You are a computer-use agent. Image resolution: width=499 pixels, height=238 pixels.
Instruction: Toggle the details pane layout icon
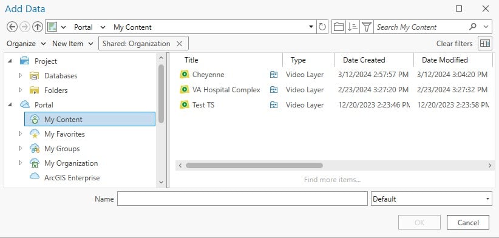tap(484, 43)
